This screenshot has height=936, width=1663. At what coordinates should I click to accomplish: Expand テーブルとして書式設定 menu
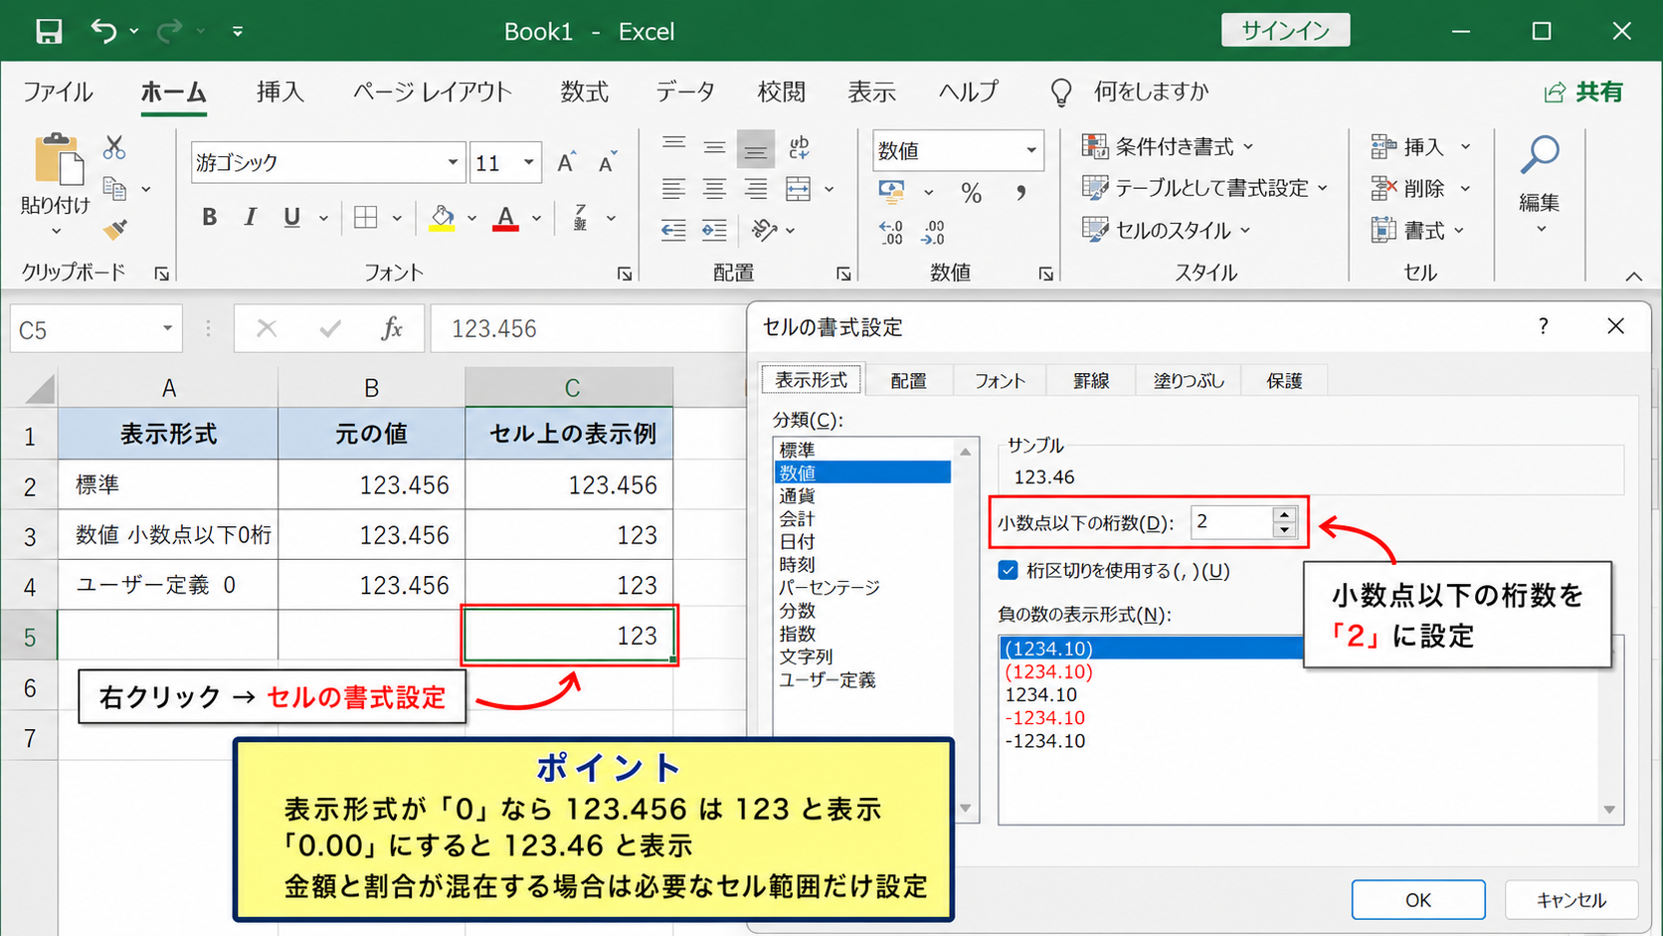tap(1204, 188)
